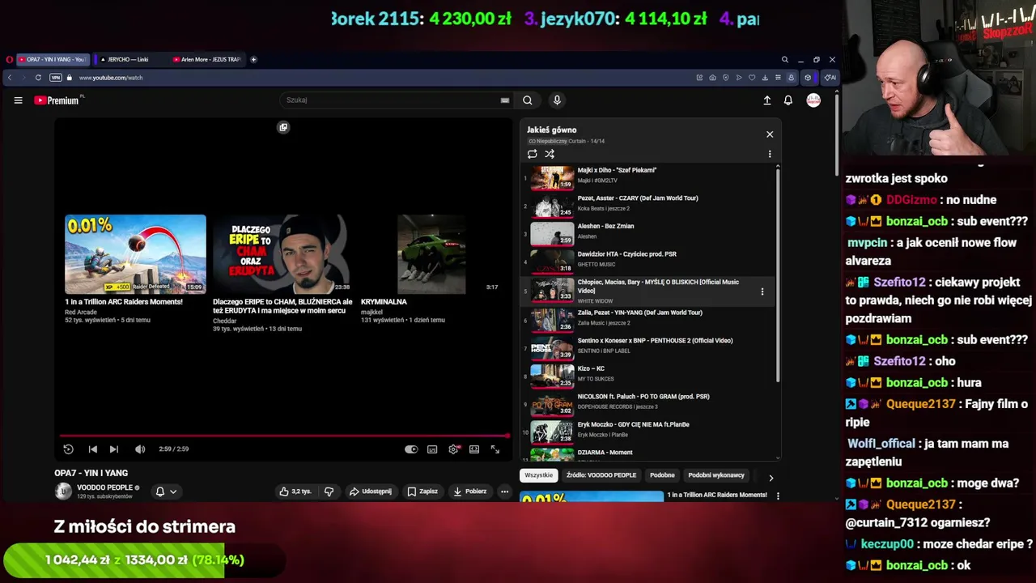Reload the page in the browser
This screenshot has height=583, width=1036.
[38, 78]
